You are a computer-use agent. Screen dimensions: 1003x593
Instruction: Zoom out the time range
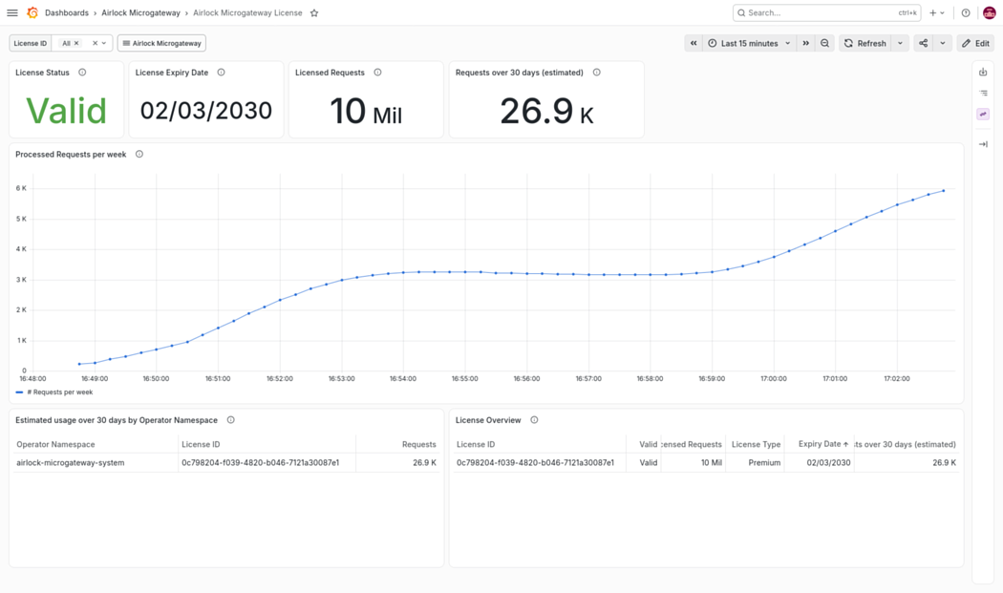(824, 44)
